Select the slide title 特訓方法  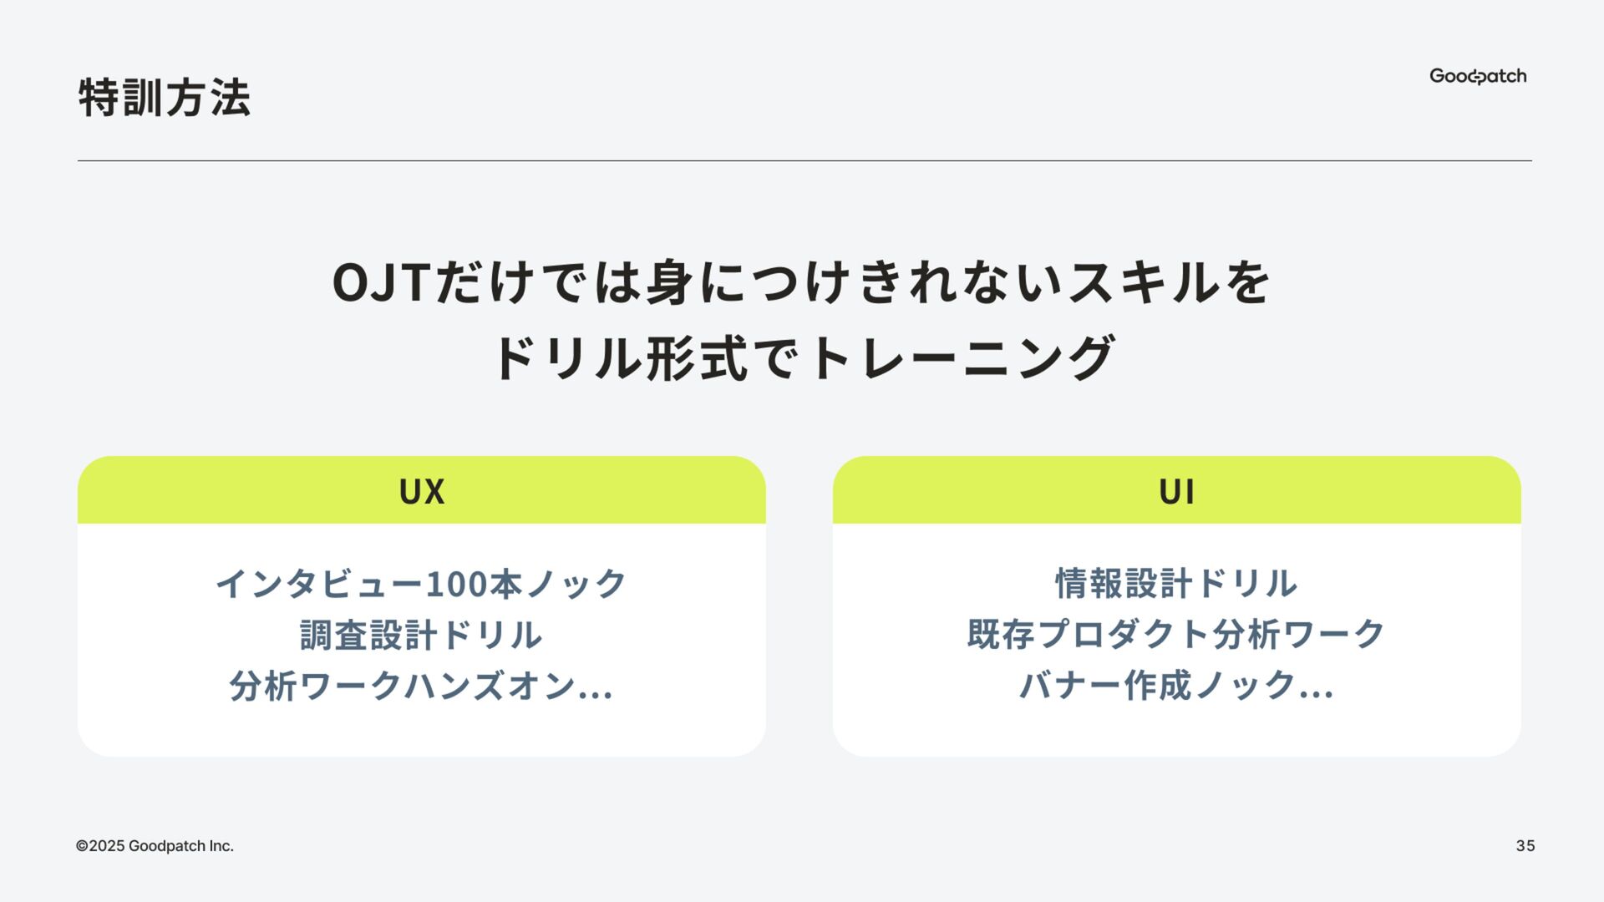[165, 98]
